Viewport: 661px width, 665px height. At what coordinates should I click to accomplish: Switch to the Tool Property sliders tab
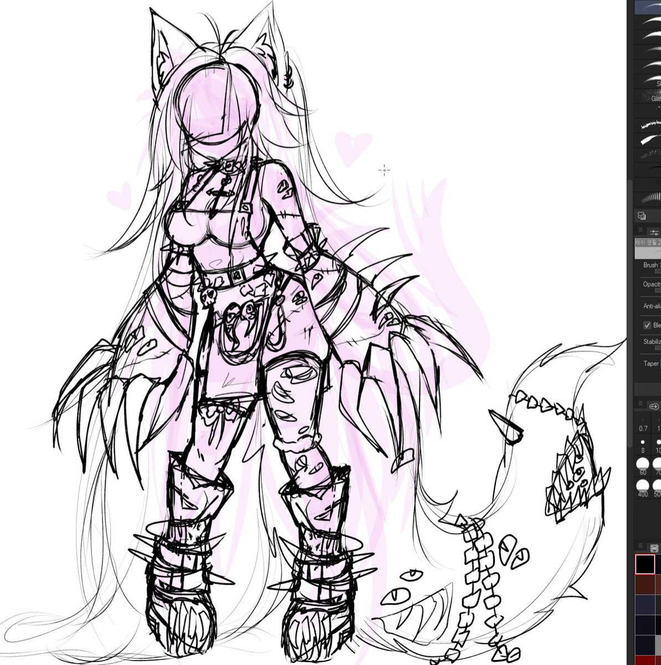[x=654, y=232]
